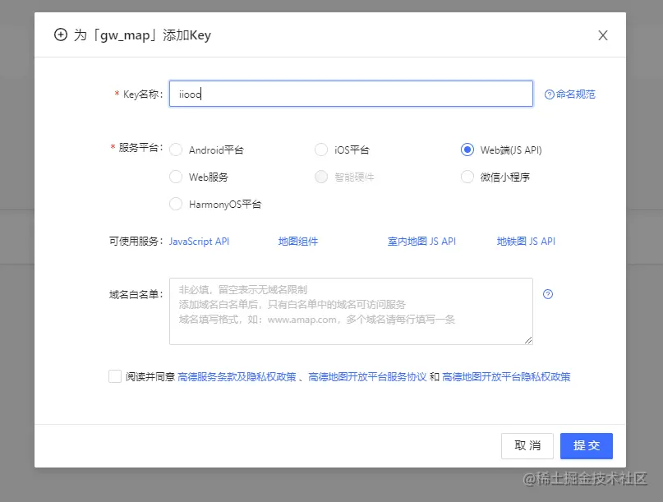Screen dimensions: 663x502
Task: Open the 命名规范 help link
Action: 569,94
